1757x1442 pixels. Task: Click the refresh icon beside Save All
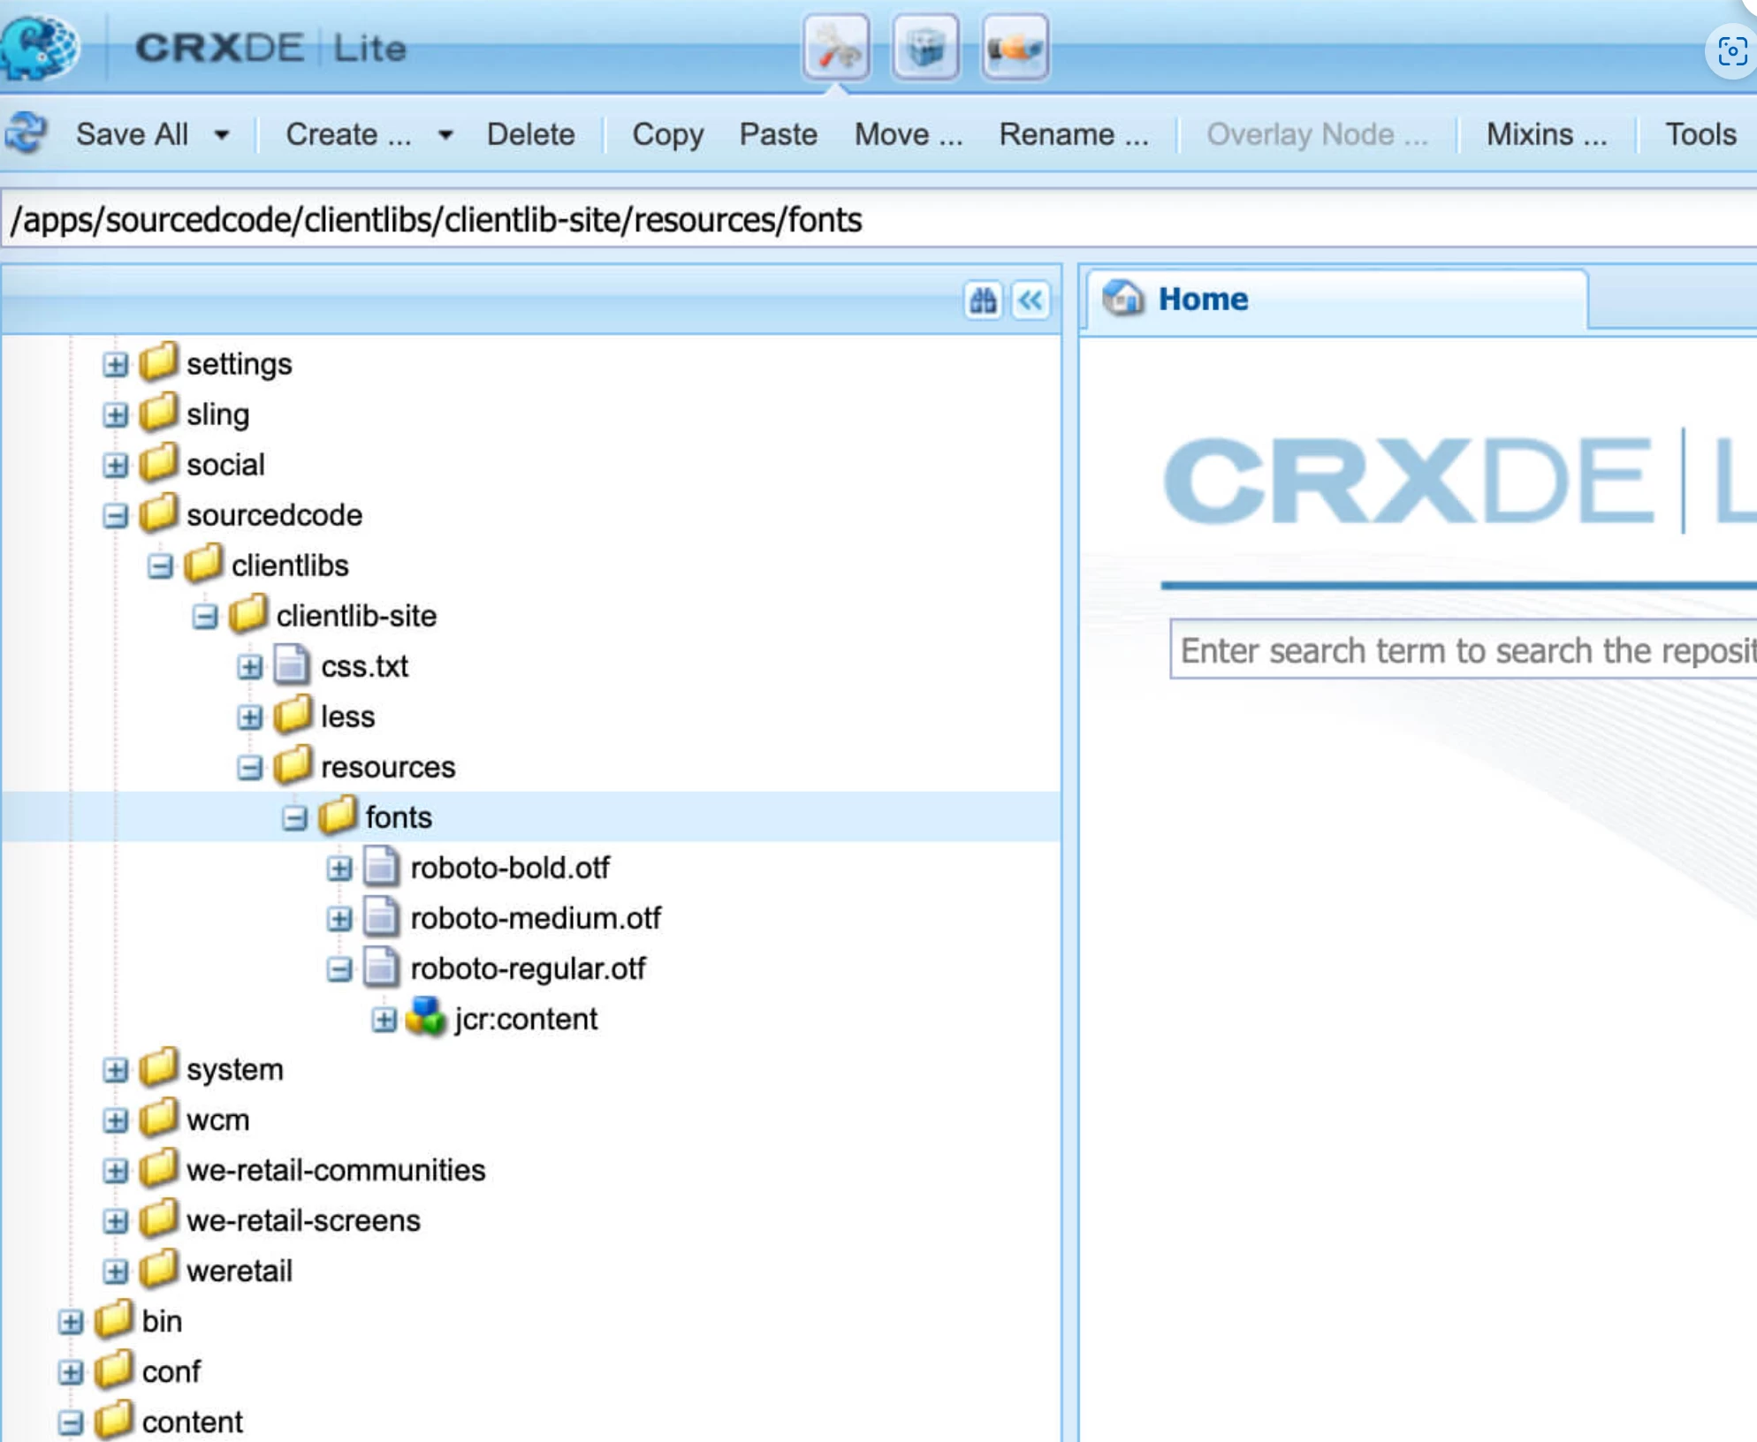tap(27, 134)
